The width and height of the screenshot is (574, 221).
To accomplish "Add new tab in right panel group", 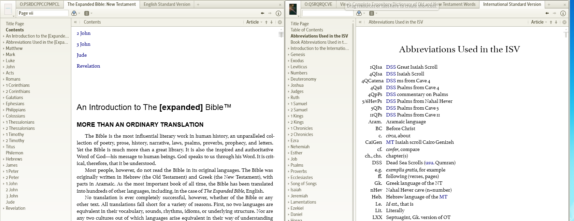I will [549, 4].
